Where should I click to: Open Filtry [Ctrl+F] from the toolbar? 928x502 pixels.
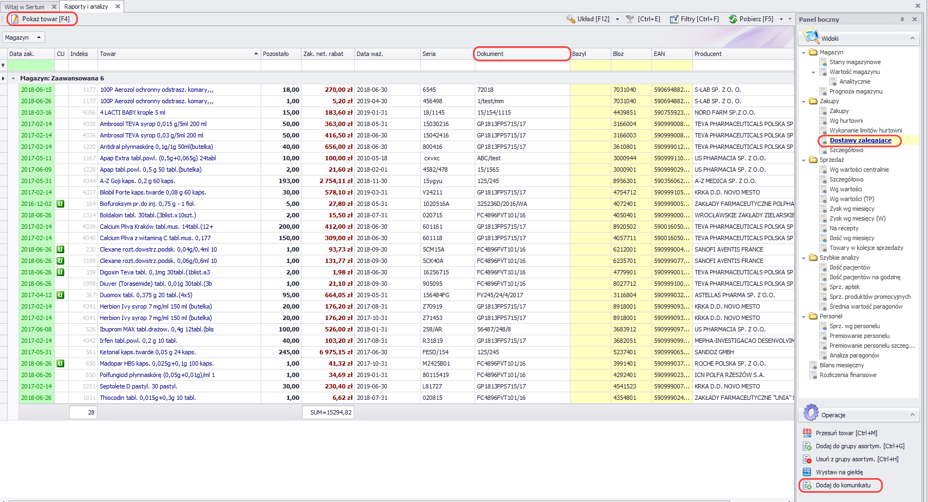[x=674, y=19]
